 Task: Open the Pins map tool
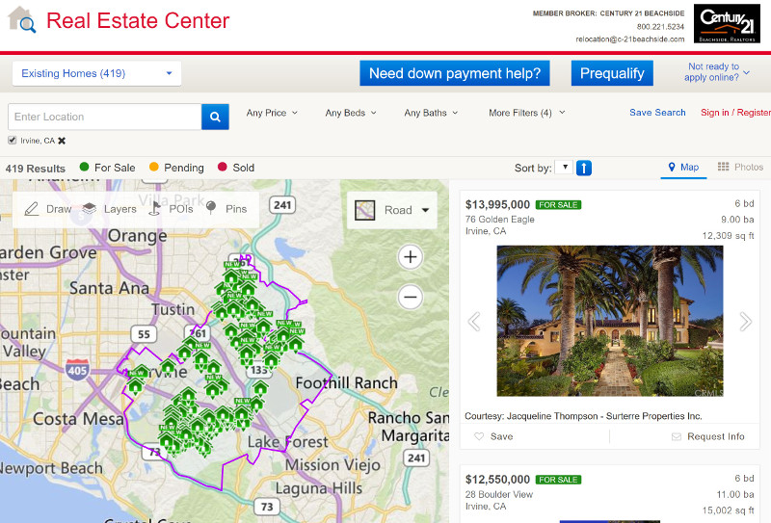click(x=226, y=208)
